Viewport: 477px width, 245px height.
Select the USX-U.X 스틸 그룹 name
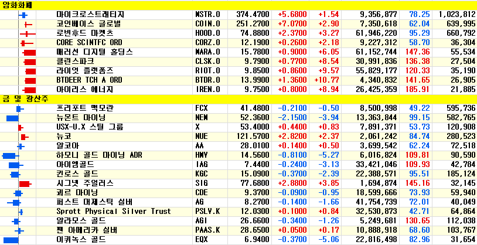90,127
